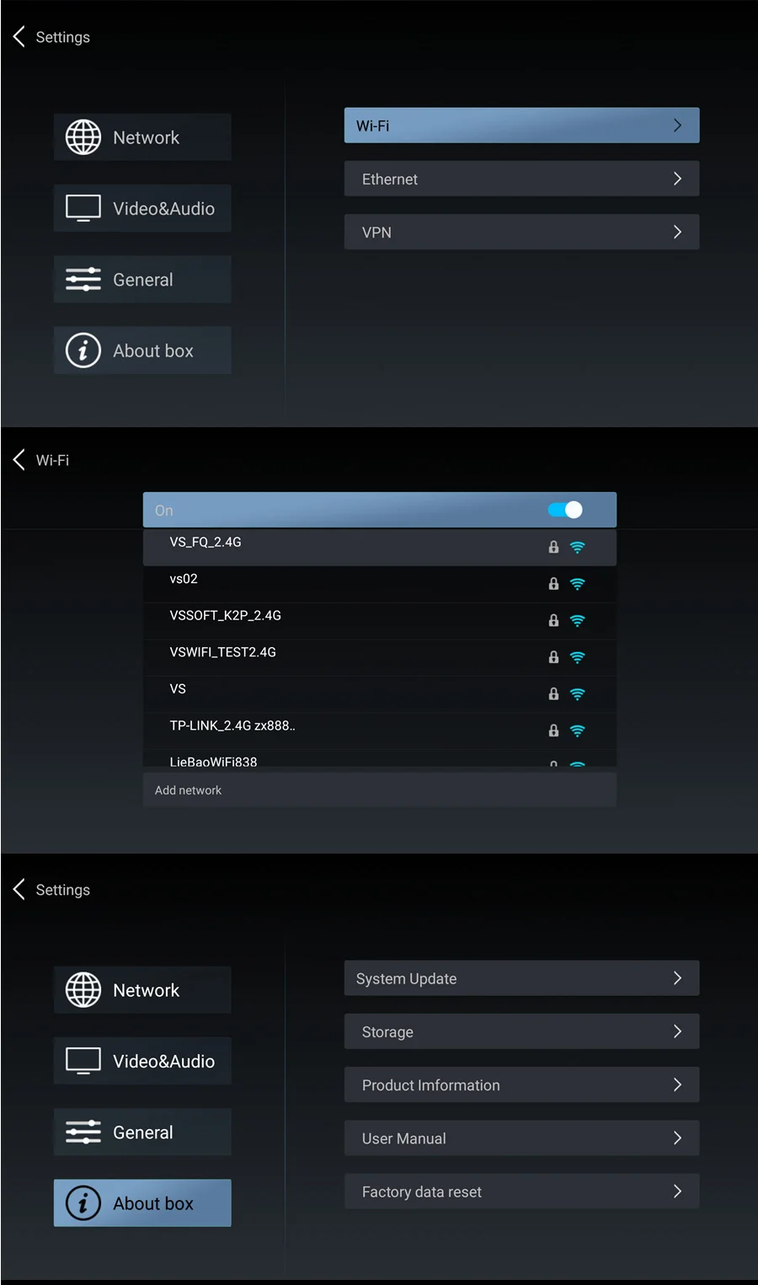758x1285 pixels.
Task: Choose the LieBaoWiFi838 network name
Action: coord(213,761)
